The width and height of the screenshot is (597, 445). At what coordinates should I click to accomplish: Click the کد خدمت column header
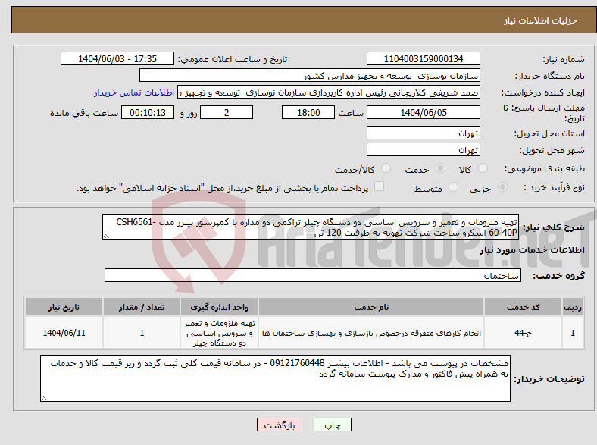(x=524, y=307)
